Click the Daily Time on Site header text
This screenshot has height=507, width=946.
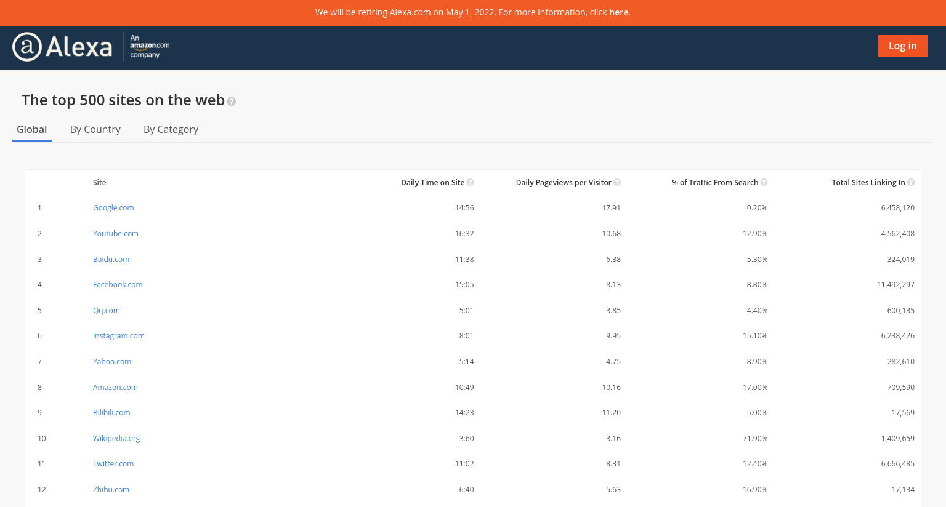[432, 183]
